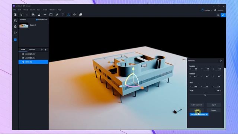Undo the last action

pyautogui.click(x=21, y=15)
